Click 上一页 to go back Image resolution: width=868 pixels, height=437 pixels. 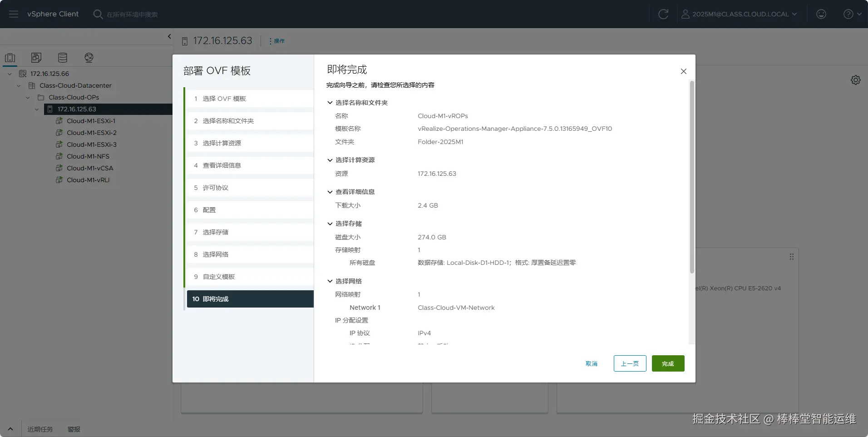tap(630, 363)
